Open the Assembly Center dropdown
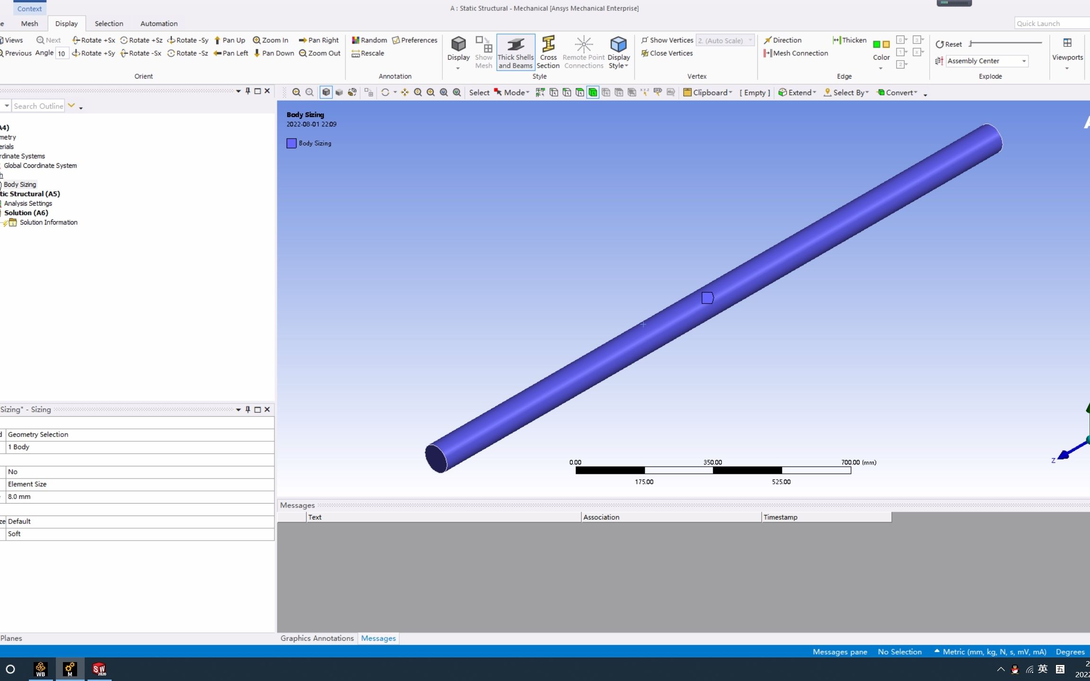 click(x=1024, y=61)
